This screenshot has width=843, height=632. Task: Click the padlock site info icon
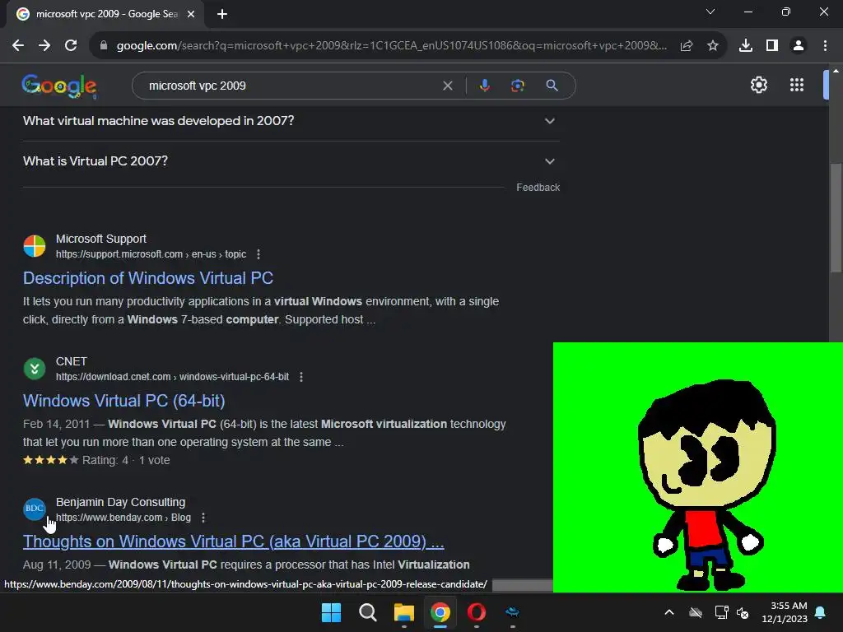click(x=104, y=46)
